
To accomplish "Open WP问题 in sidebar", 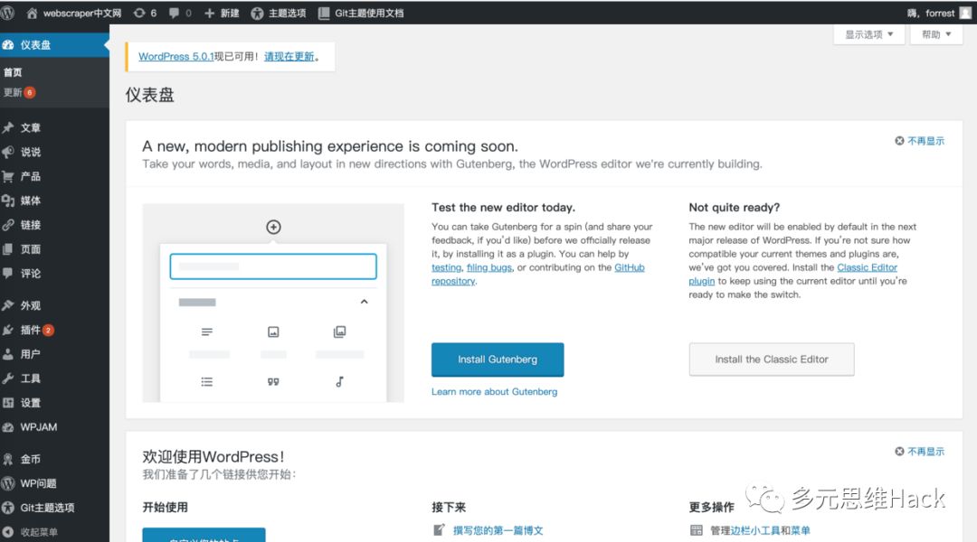I will click(x=54, y=483).
